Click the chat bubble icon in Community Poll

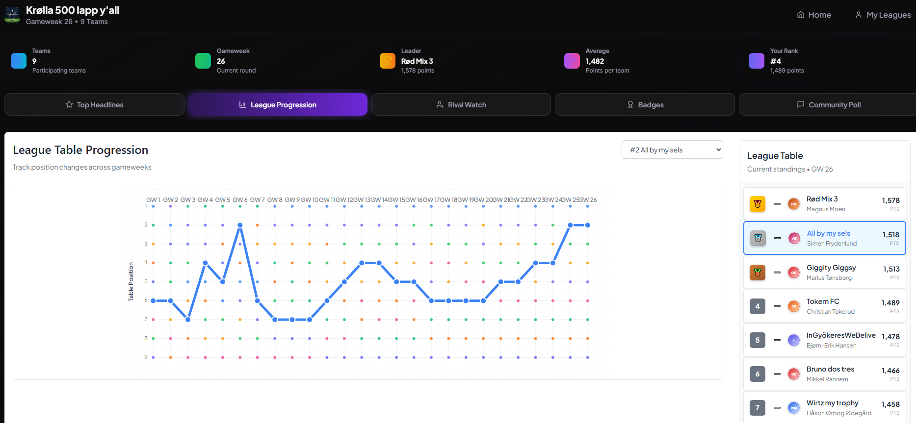(x=801, y=104)
